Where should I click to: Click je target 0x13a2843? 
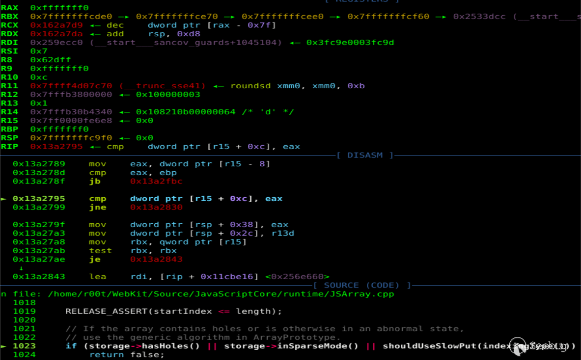pos(156,259)
